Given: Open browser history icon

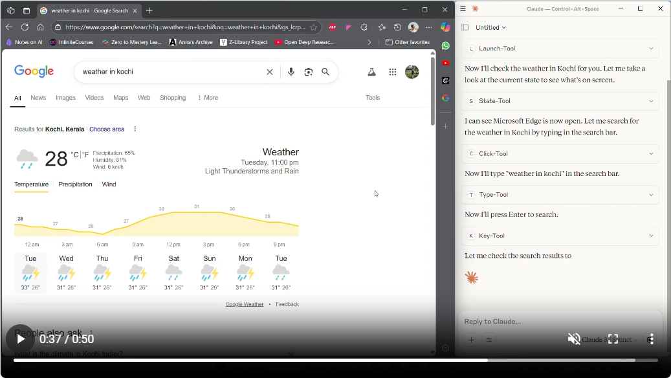Looking at the screenshot, I should point(397,27).
